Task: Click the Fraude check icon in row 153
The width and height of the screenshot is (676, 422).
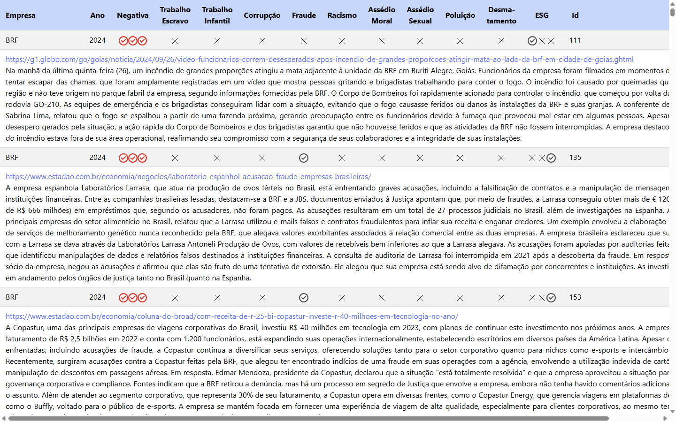Action: (x=304, y=298)
